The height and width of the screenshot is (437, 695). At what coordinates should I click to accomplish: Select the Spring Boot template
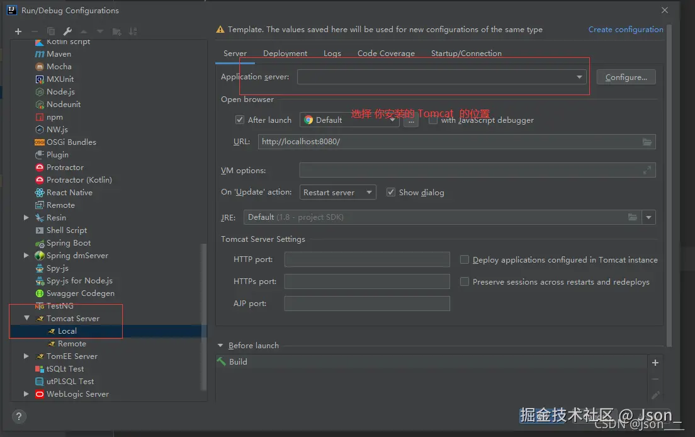[x=69, y=243]
